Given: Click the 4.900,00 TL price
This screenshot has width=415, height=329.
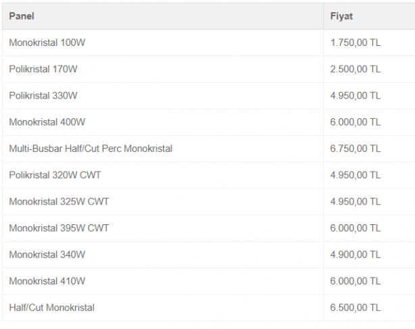Looking at the screenshot, I should (356, 255).
